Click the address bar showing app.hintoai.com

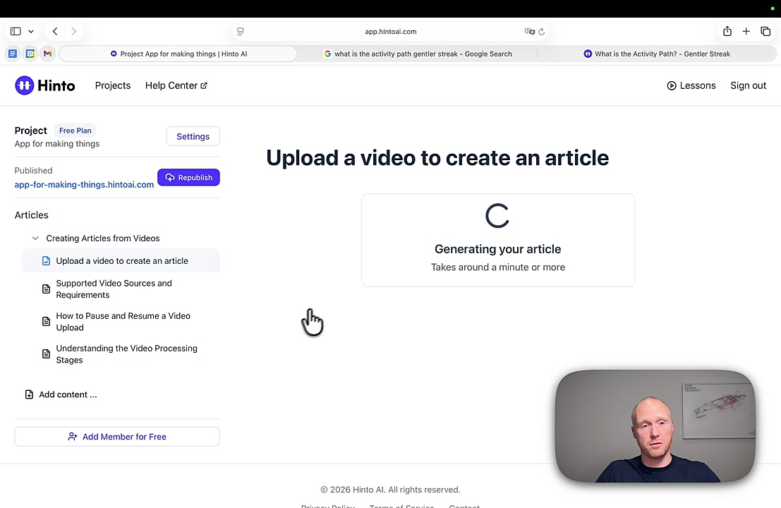(390, 32)
